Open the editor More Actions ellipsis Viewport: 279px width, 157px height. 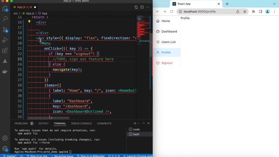(148, 7)
